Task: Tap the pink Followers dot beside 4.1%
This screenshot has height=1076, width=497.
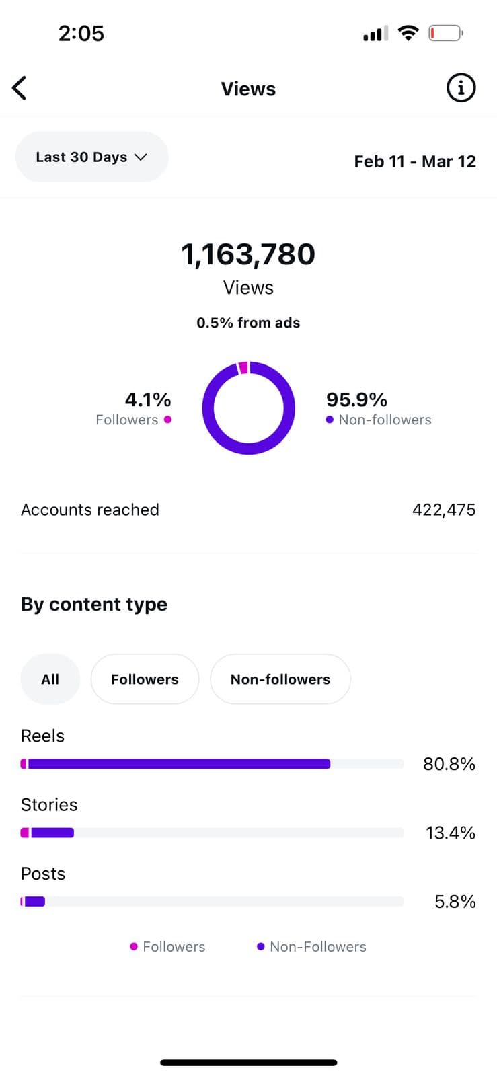Action: coord(167,420)
